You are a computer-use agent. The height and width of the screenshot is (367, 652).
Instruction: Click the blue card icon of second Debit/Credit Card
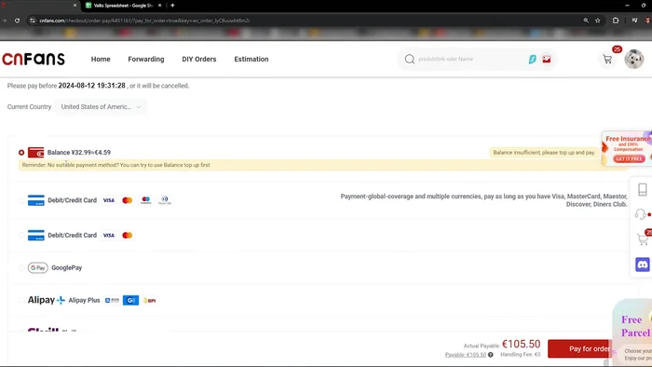tap(35, 236)
